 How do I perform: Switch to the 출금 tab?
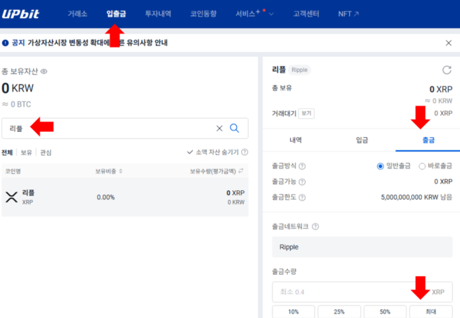click(428, 140)
